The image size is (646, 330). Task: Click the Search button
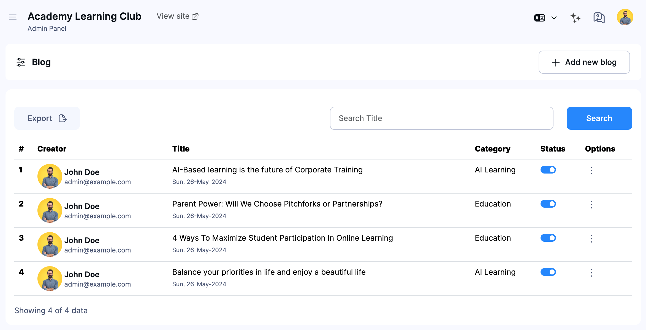[x=599, y=118]
